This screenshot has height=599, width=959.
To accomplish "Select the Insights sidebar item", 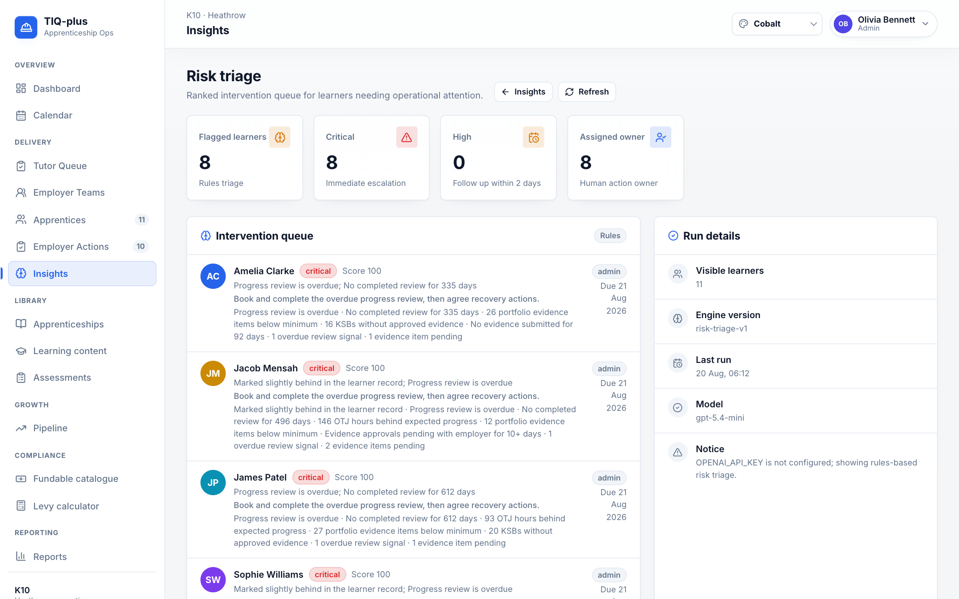I will [x=82, y=273].
